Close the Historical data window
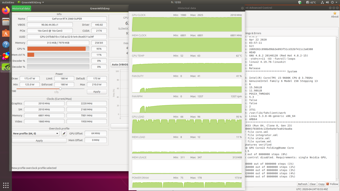Screen dimensions: 340x191 (x=242, y=8)
